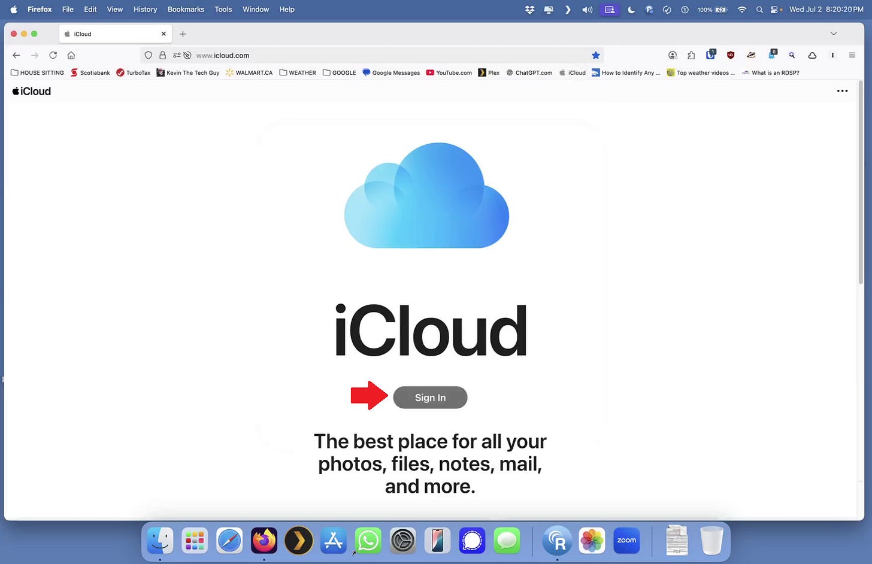Image resolution: width=872 pixels, height=564 pixels.
Task: Click the ghost extension icon with badge 0
Action: (x=772, y=54)
